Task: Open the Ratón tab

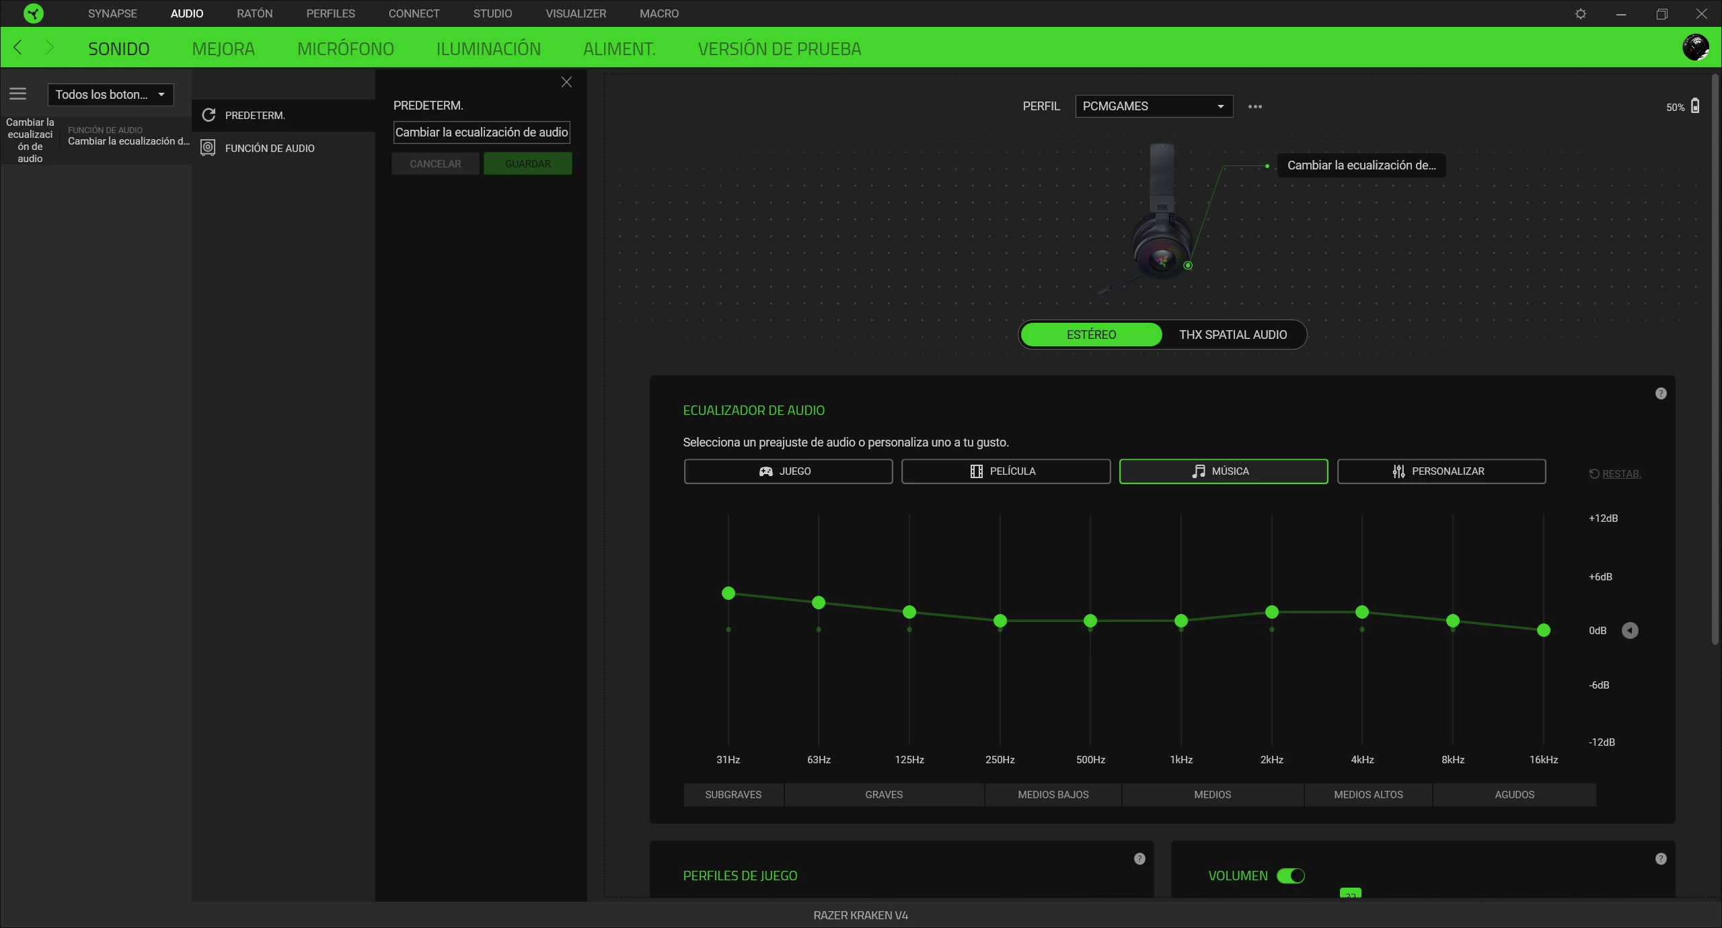Action: pos(255,13)
